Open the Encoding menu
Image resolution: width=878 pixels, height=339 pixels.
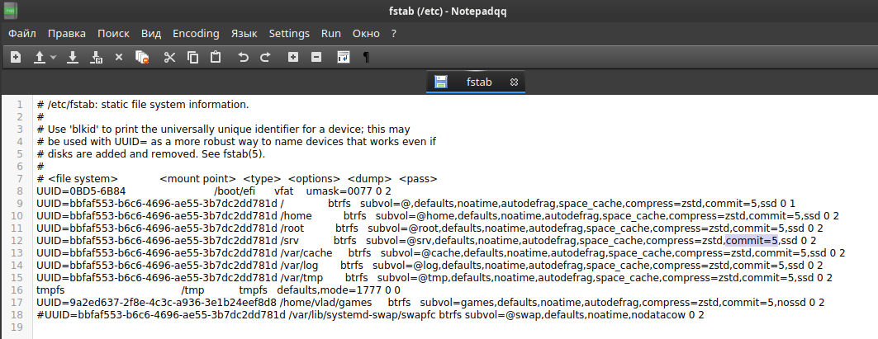(x=196, y=34)
